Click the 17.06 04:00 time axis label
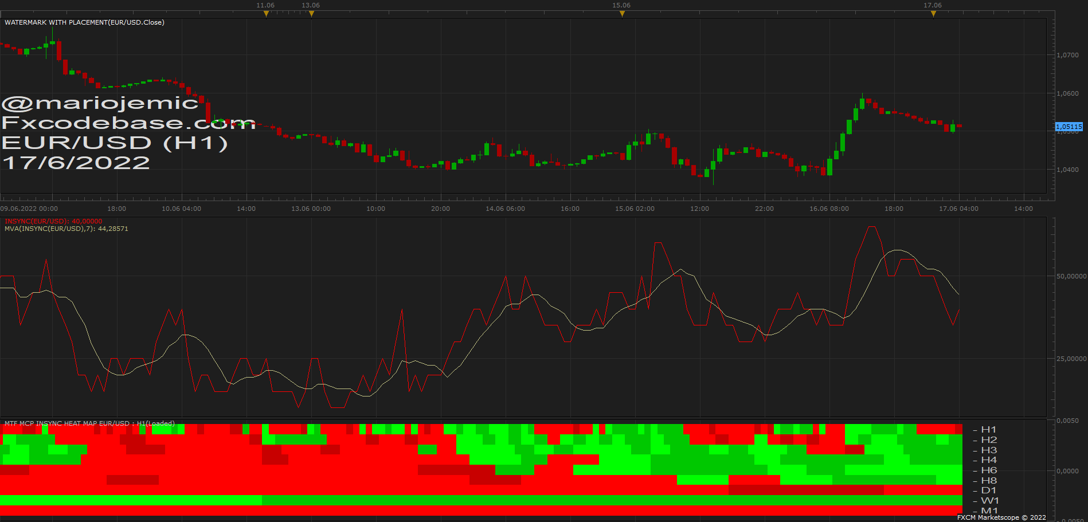 pos(959,209)
